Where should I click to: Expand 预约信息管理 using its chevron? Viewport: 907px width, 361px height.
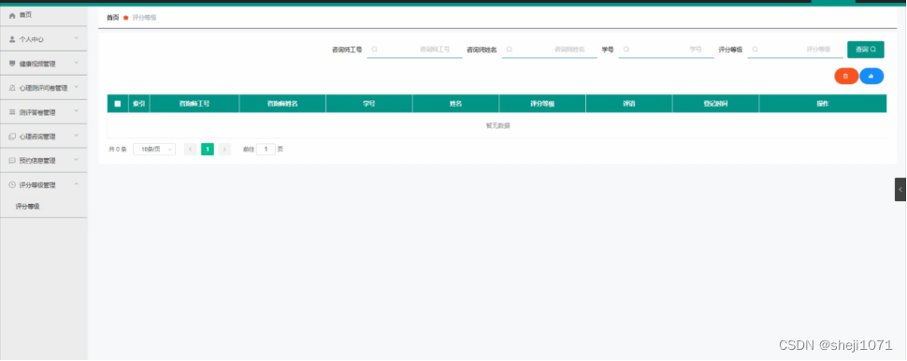(77, 160)
